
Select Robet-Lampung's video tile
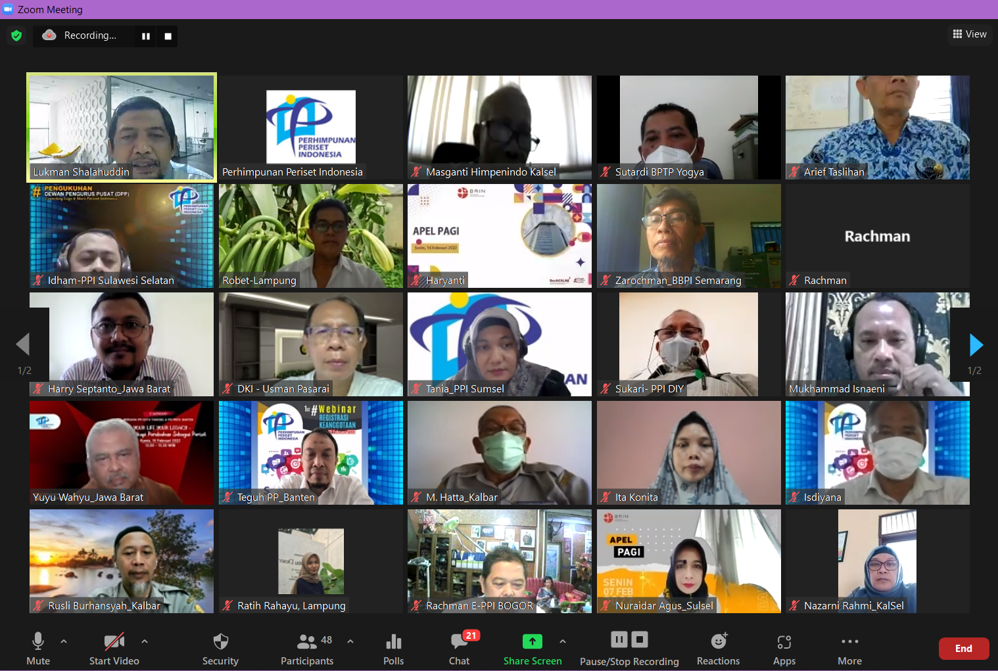click(x=311, y=236)
